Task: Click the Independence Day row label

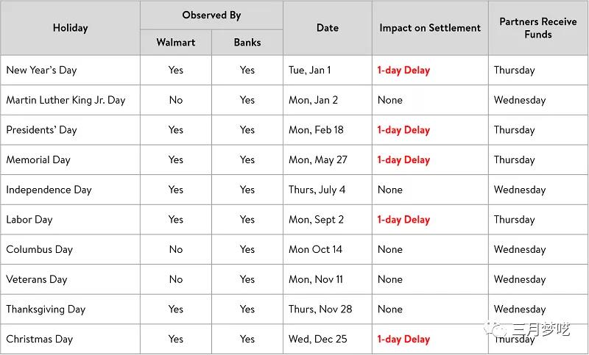Action: click(x=49, y=190)
